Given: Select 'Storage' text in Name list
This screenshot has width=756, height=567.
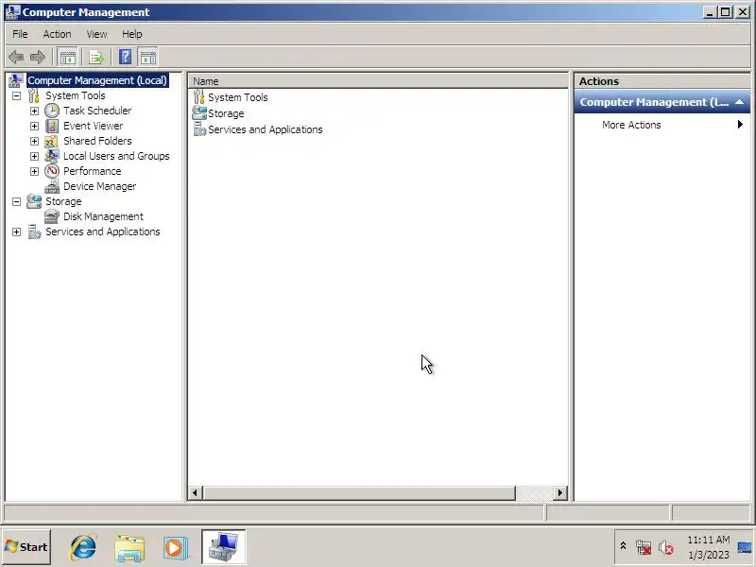Looking at the screenshot, I should coord(226,113).
